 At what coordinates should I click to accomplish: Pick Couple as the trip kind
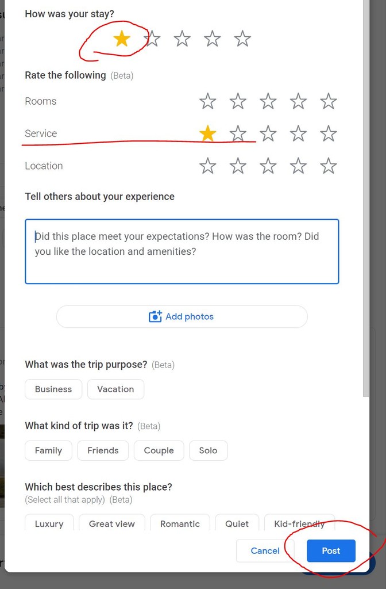click(x=159, y=450)
